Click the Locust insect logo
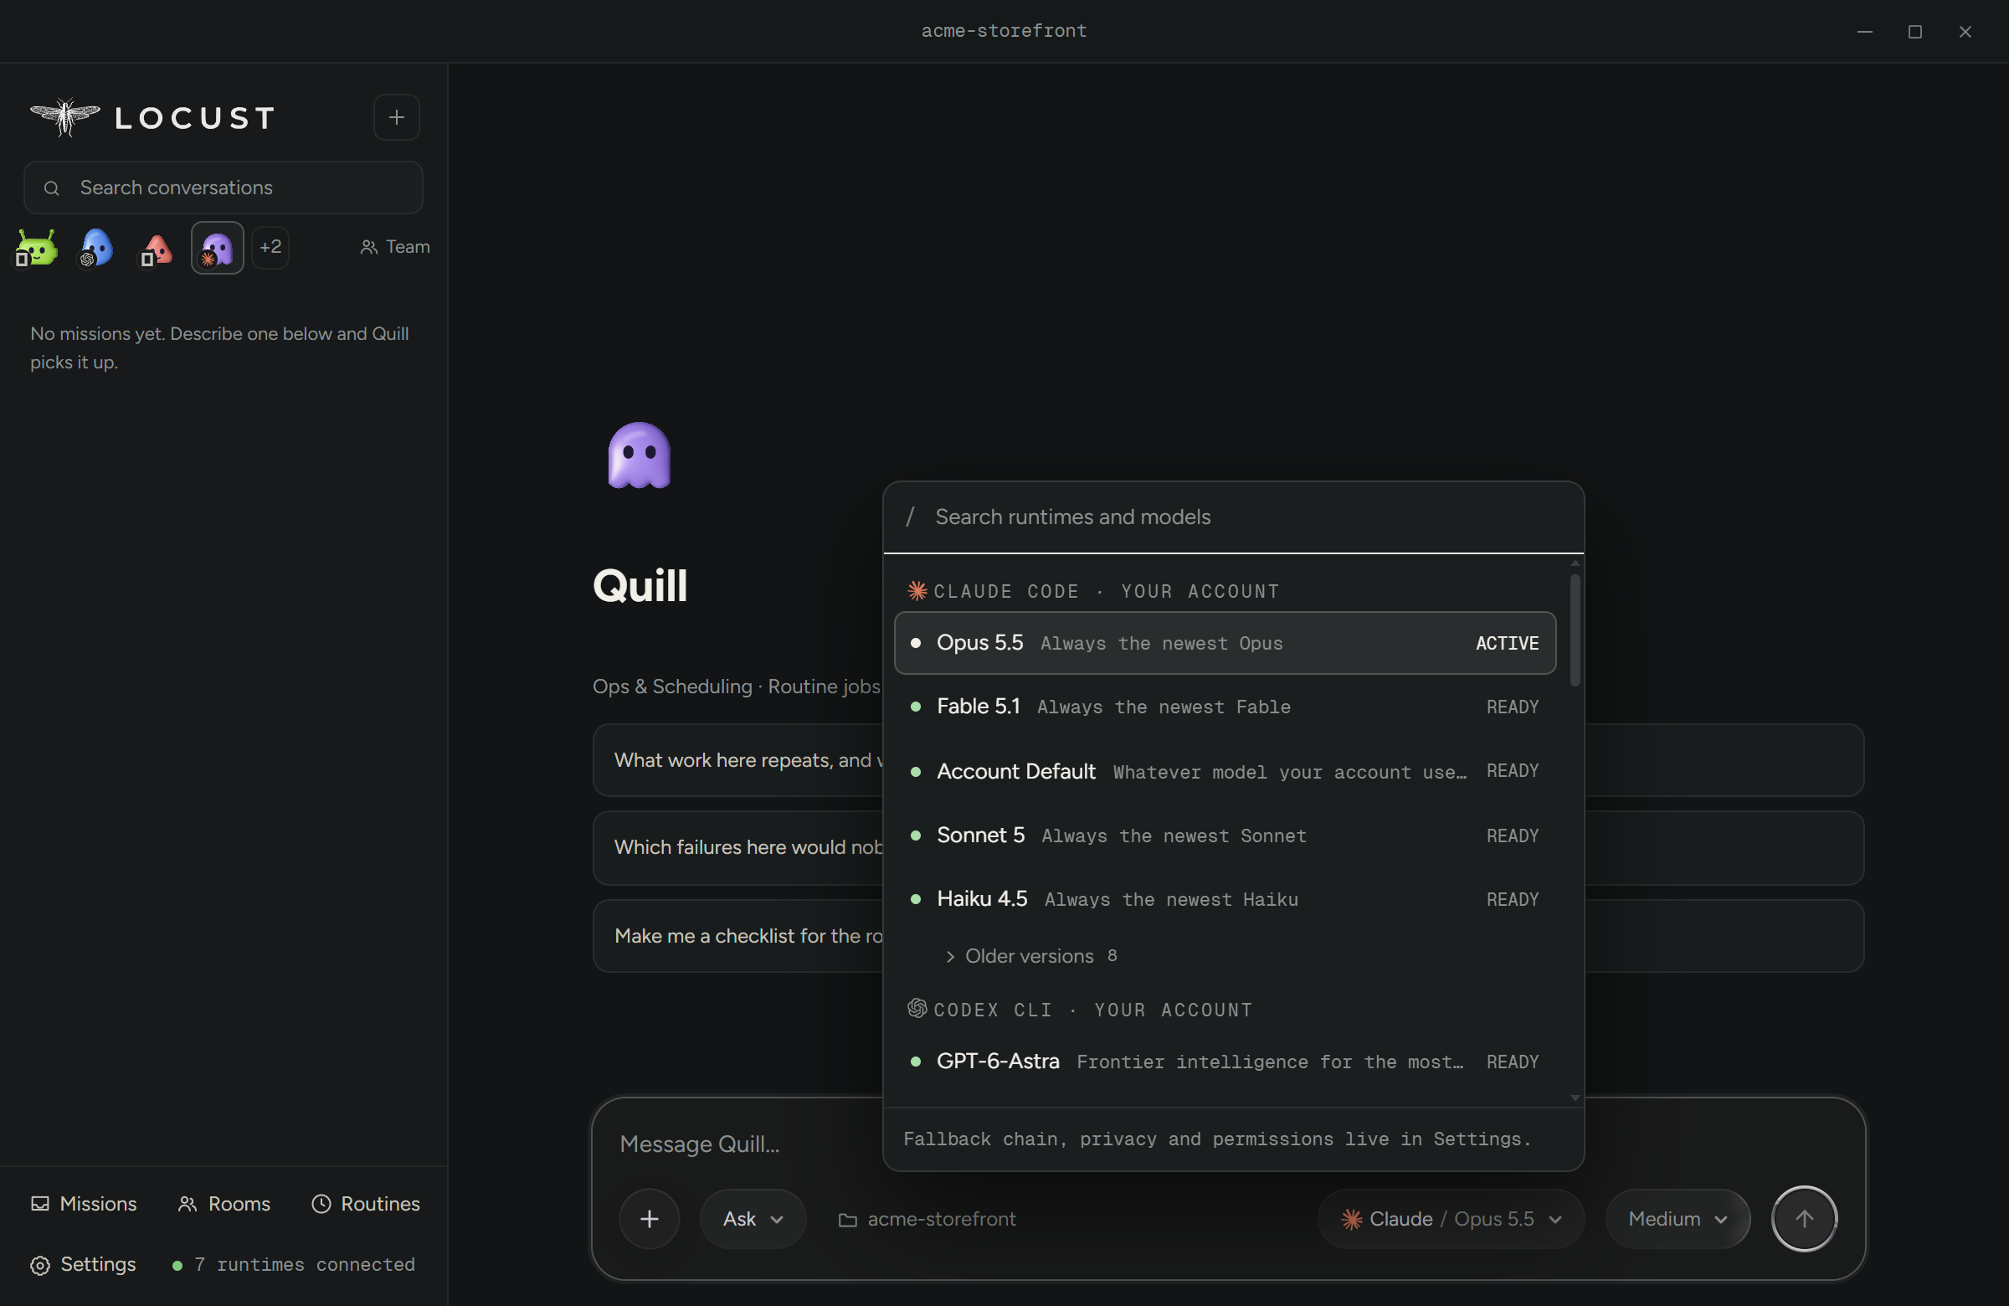The height and width of the screenshot is (1306, 2009). (65, 116)
